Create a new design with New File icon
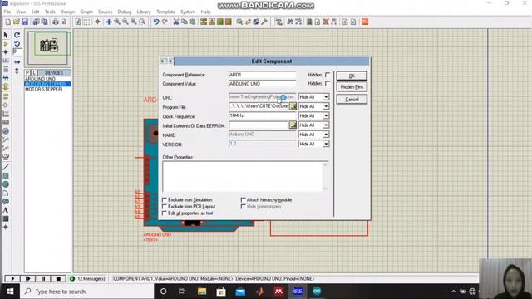This screenshot has height=299, width=532. coord(8,22)
